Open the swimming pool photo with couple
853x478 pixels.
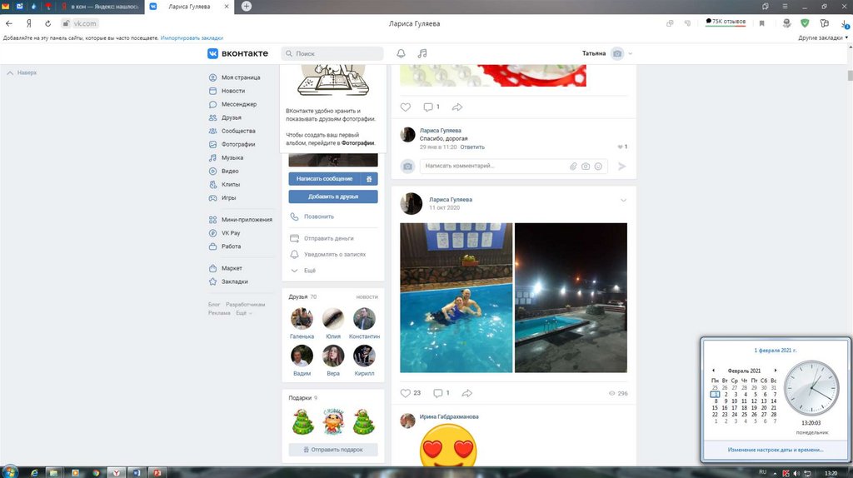click(x=456, y=297)
